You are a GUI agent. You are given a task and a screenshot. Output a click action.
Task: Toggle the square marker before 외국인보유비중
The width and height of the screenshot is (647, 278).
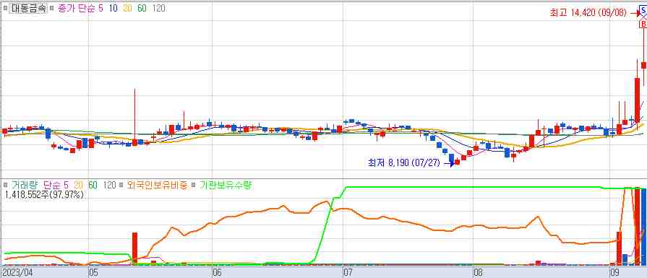pos(121,186)
